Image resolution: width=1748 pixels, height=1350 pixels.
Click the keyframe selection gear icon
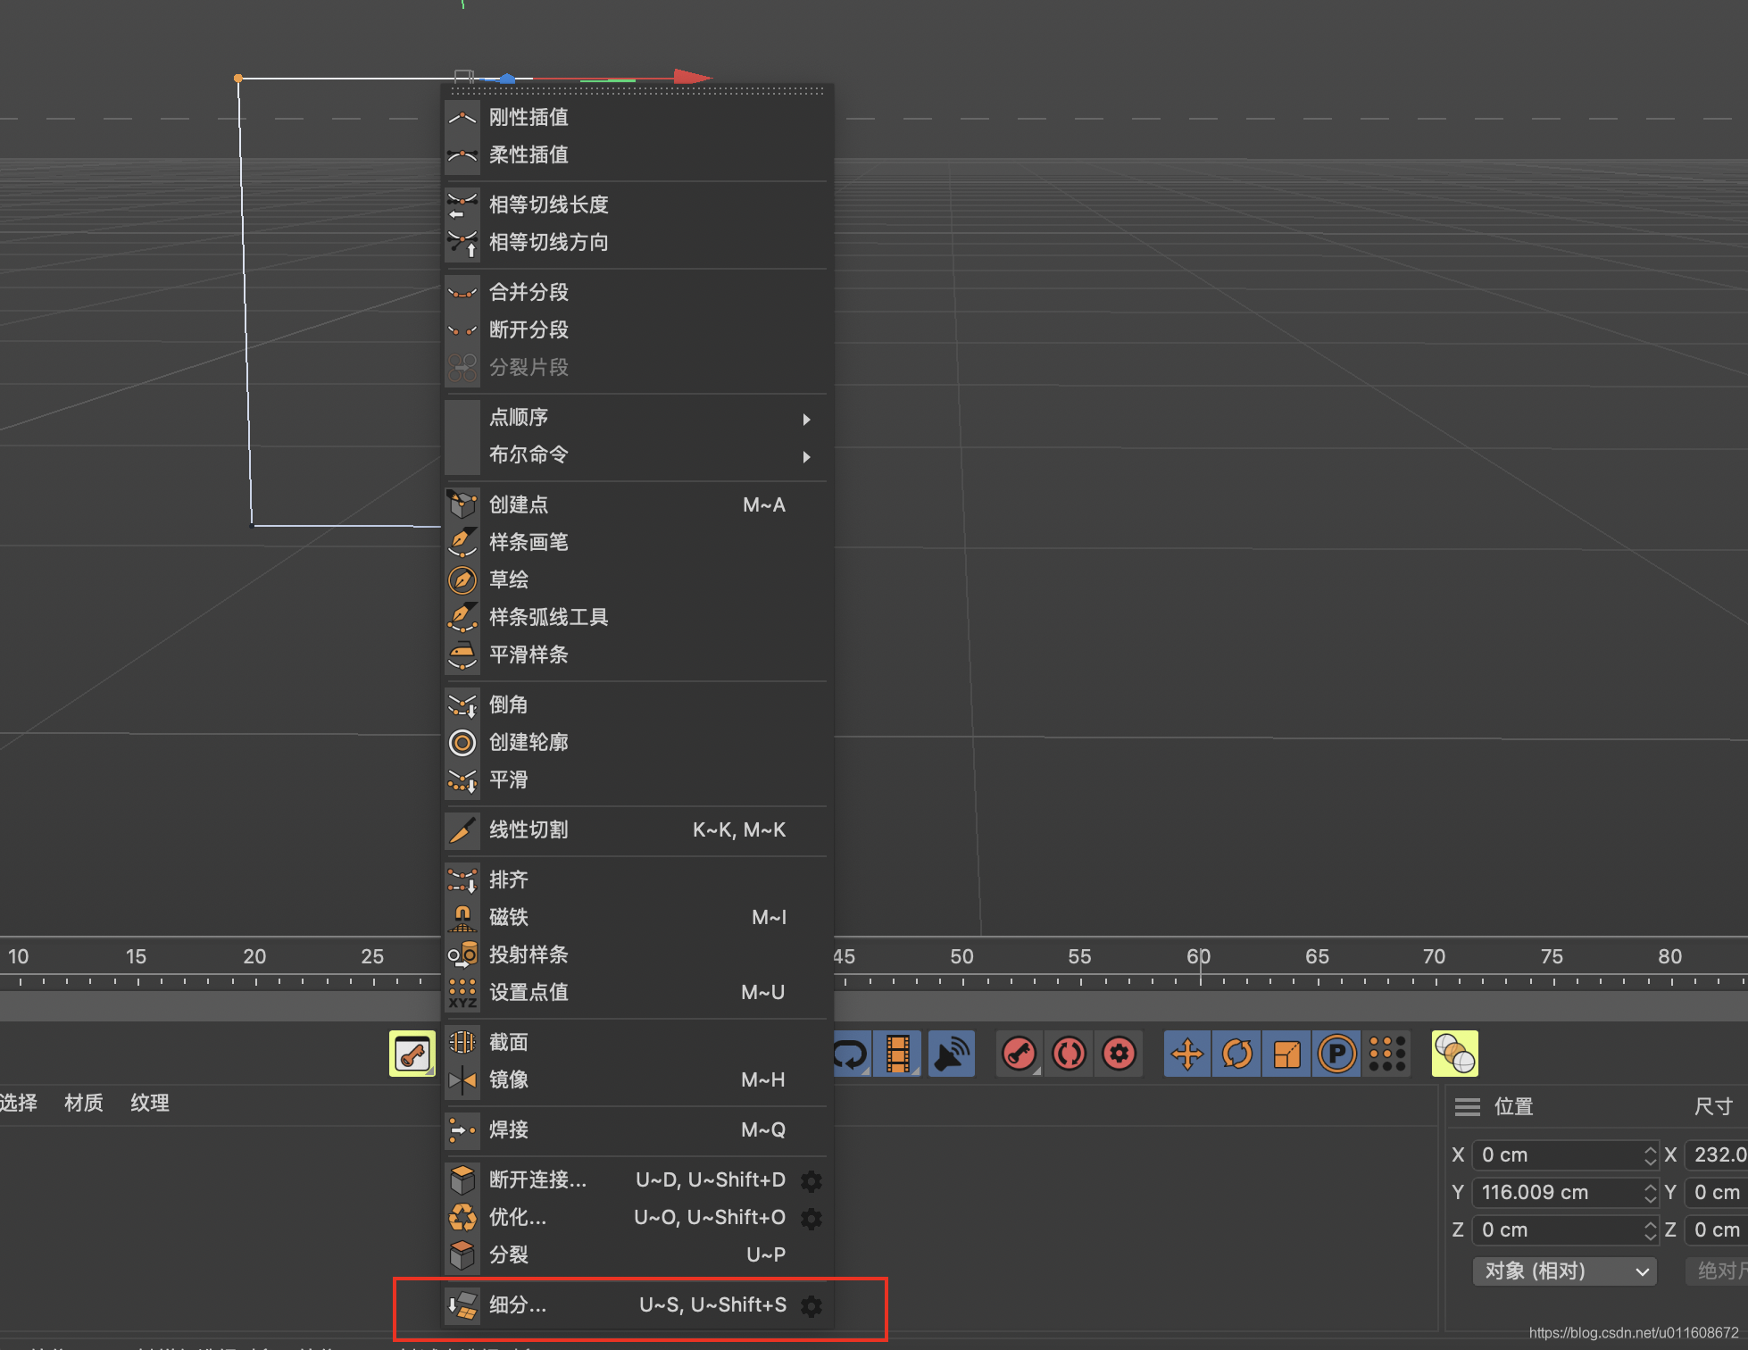[x=1119, y=1054]
